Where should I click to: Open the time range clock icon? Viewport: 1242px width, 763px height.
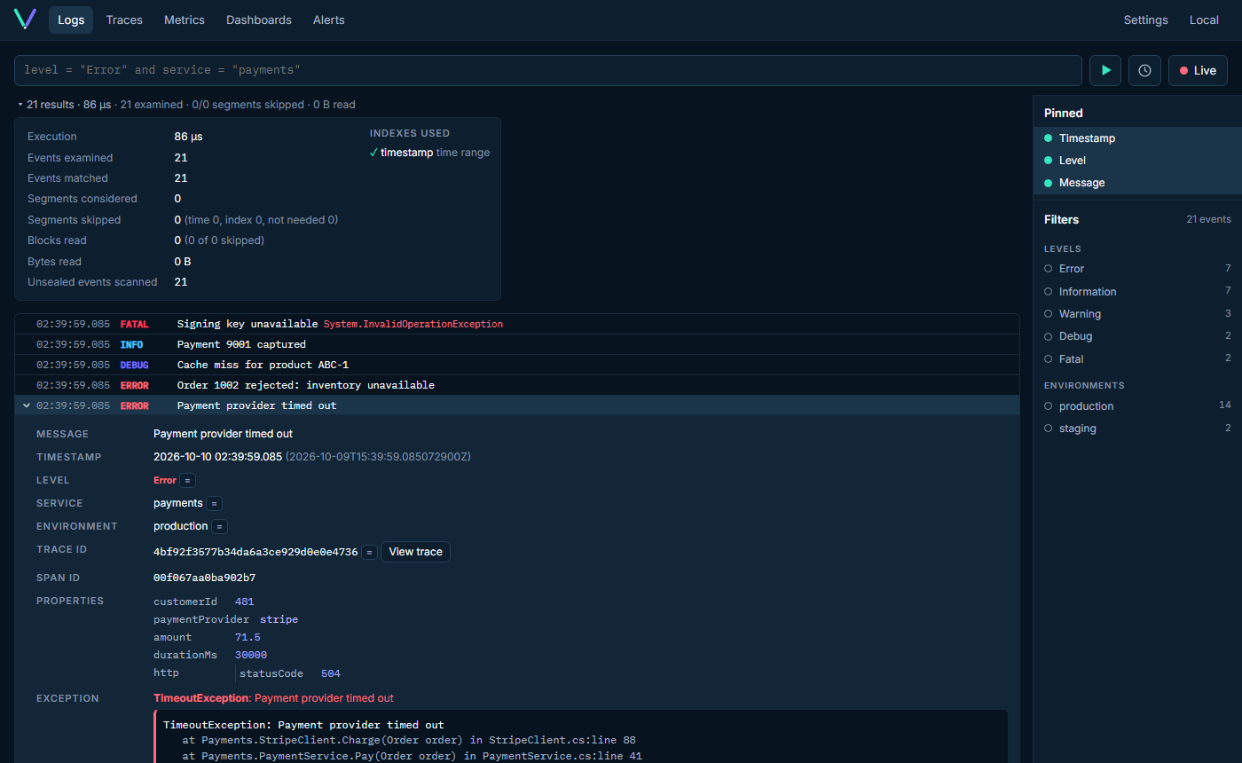[1144, 70]
